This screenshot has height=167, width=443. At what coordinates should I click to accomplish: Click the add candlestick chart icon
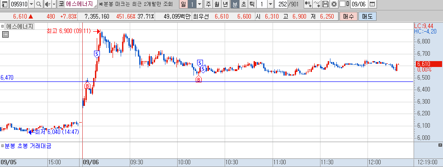pyautogui.click(x=308, y=4)
